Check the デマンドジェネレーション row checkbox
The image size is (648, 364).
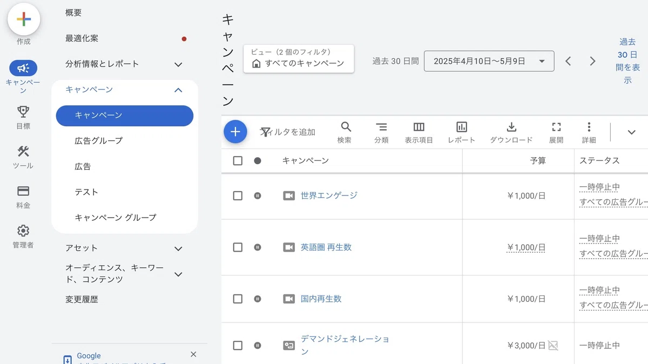238,345
